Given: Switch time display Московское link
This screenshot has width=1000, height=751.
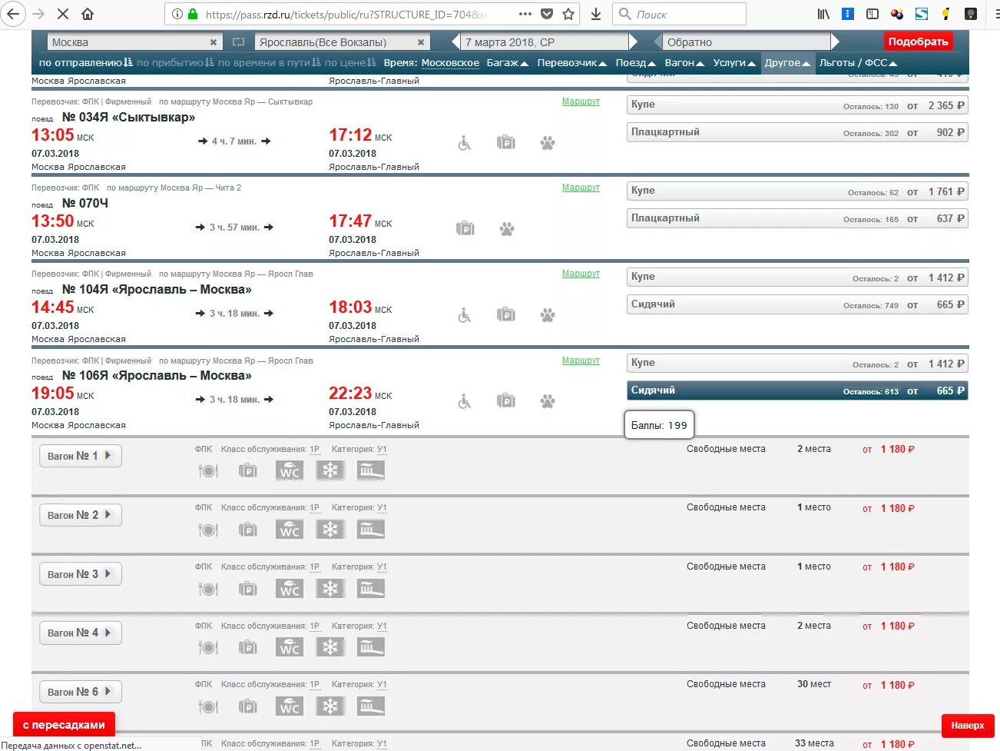Looking at the screenshot, I should pos(450,63).
